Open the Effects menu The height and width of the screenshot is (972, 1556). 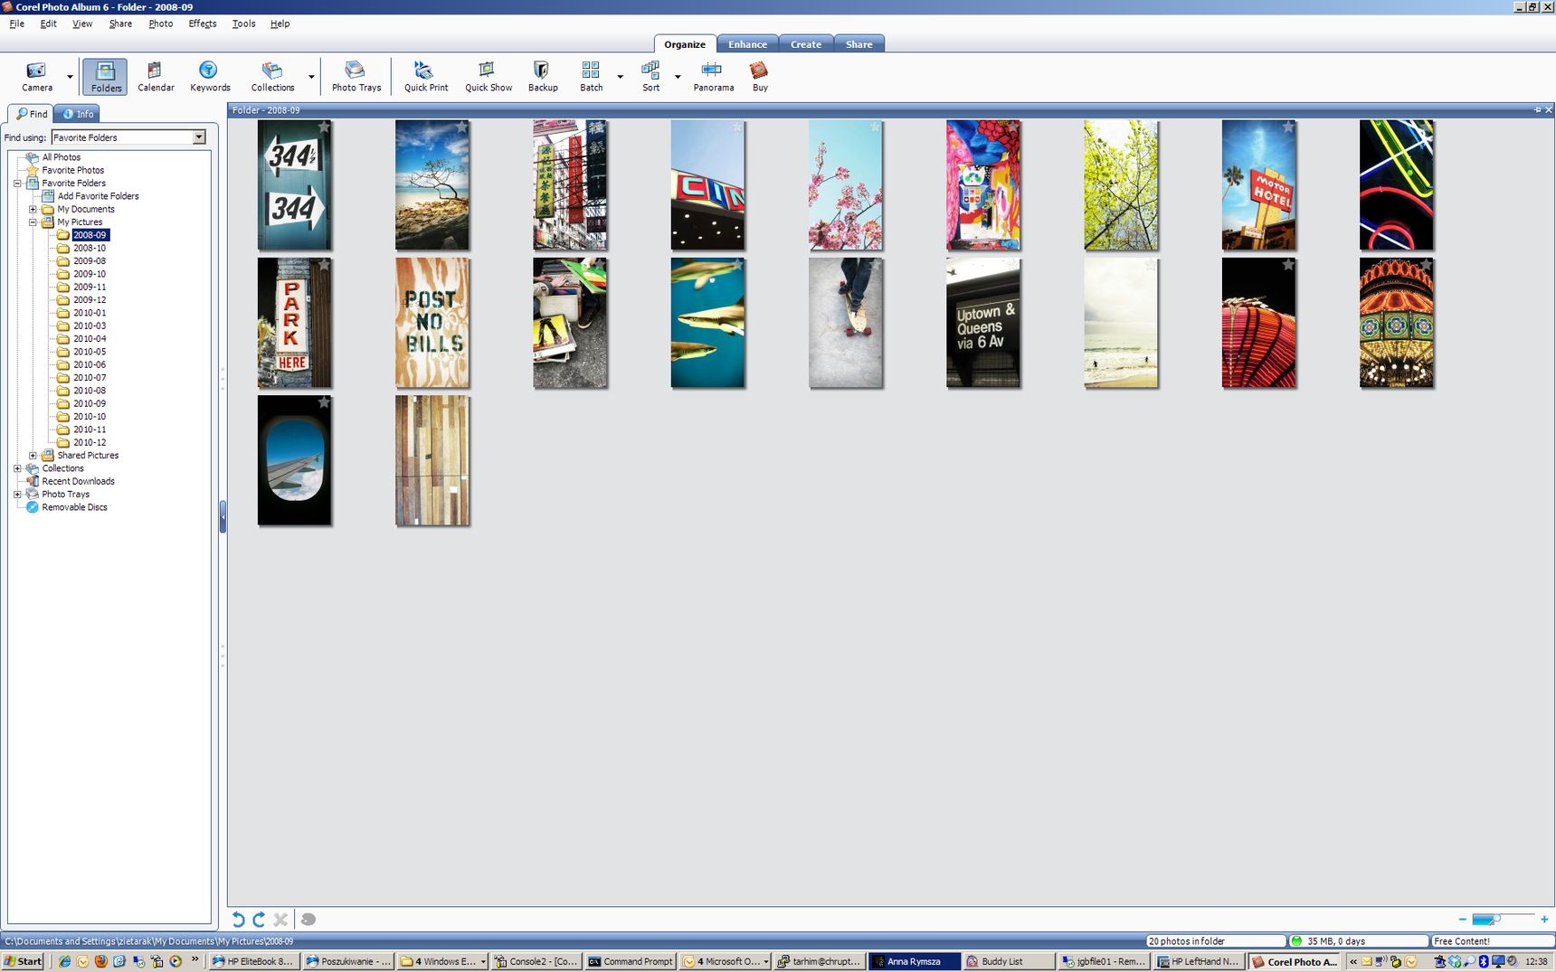[202, 24]
